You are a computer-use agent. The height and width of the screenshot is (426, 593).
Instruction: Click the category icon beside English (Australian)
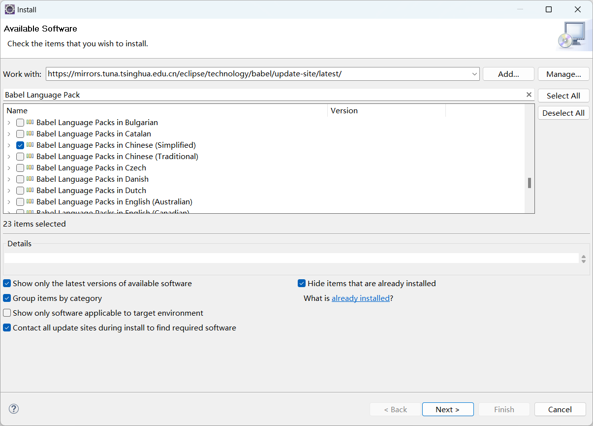click(30, 201)
